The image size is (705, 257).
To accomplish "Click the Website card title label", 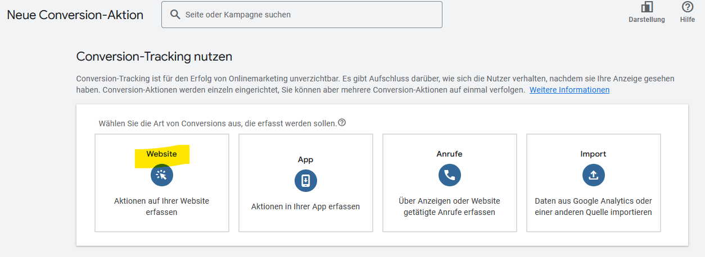I will coord(162,154).
